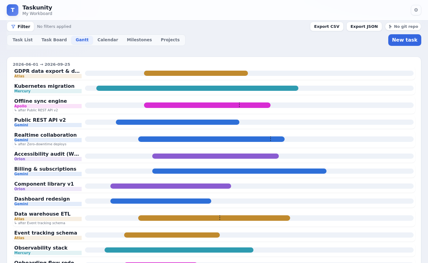The image size is (428, 263).
Task: Click 'Realtime collaboration' task title
Action: [46, 135]
